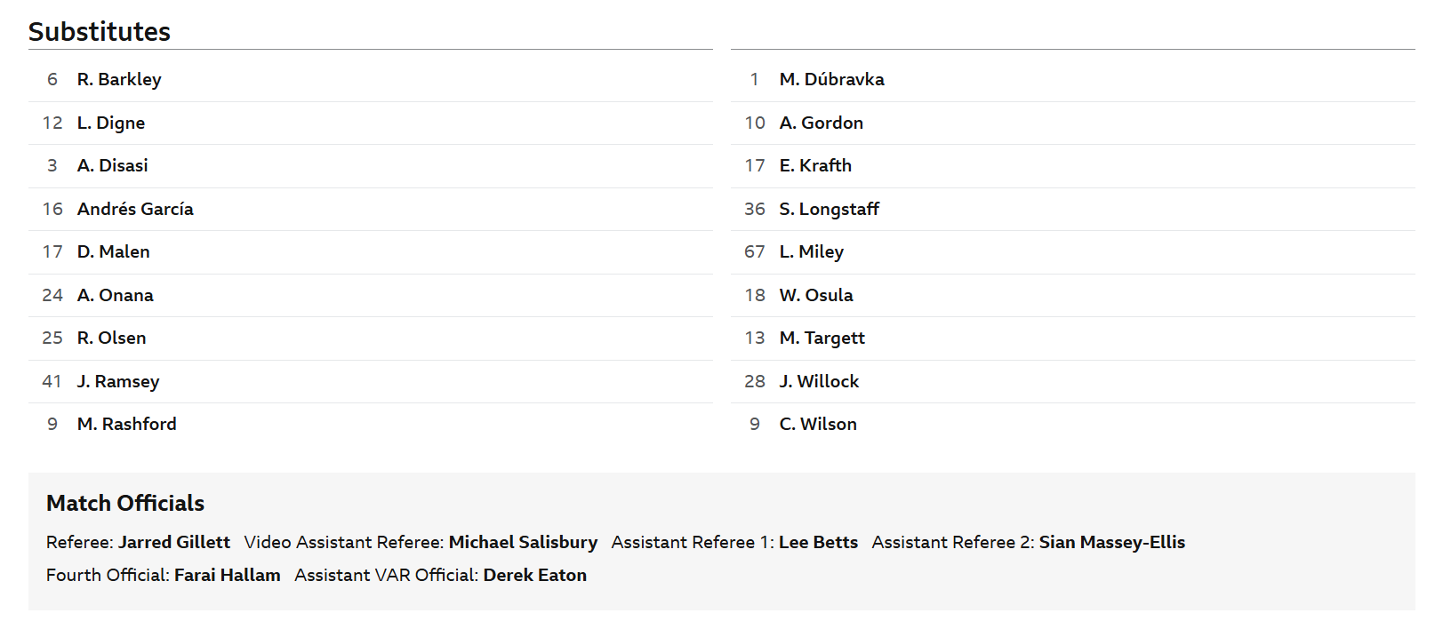This screenshot has width=1435, height=621.
Task: Open A. Disasi player entry
Action: click(113, 165)
